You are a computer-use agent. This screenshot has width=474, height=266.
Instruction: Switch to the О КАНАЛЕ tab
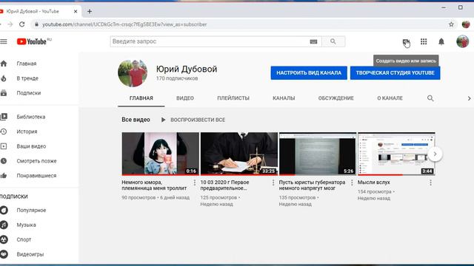pos(390,98)
